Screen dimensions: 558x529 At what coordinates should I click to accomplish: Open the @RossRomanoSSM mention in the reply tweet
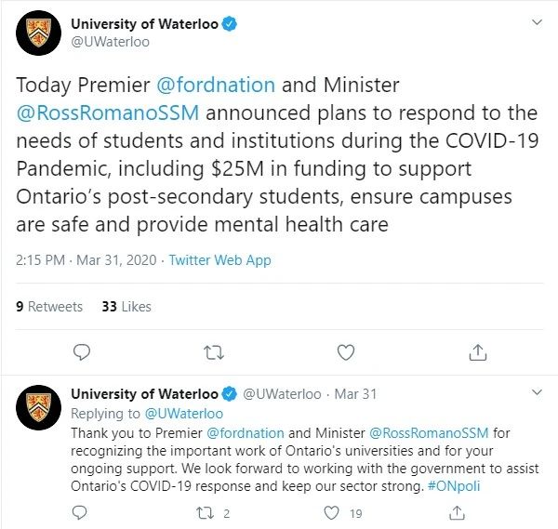429,433
